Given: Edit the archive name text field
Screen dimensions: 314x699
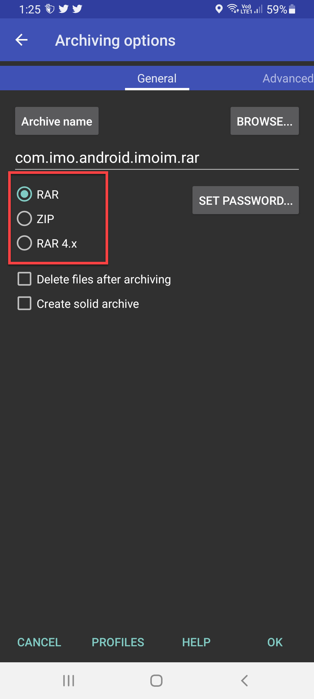Looking at the screenshot, I should 157,158.
